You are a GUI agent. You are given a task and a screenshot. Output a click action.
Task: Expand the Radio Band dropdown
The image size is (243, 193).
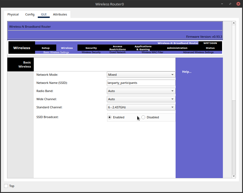pyautogui.click(x=141, y=91)
